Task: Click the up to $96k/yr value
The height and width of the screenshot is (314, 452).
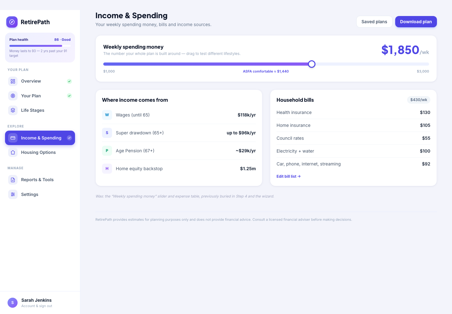Action: coord(241,133)
